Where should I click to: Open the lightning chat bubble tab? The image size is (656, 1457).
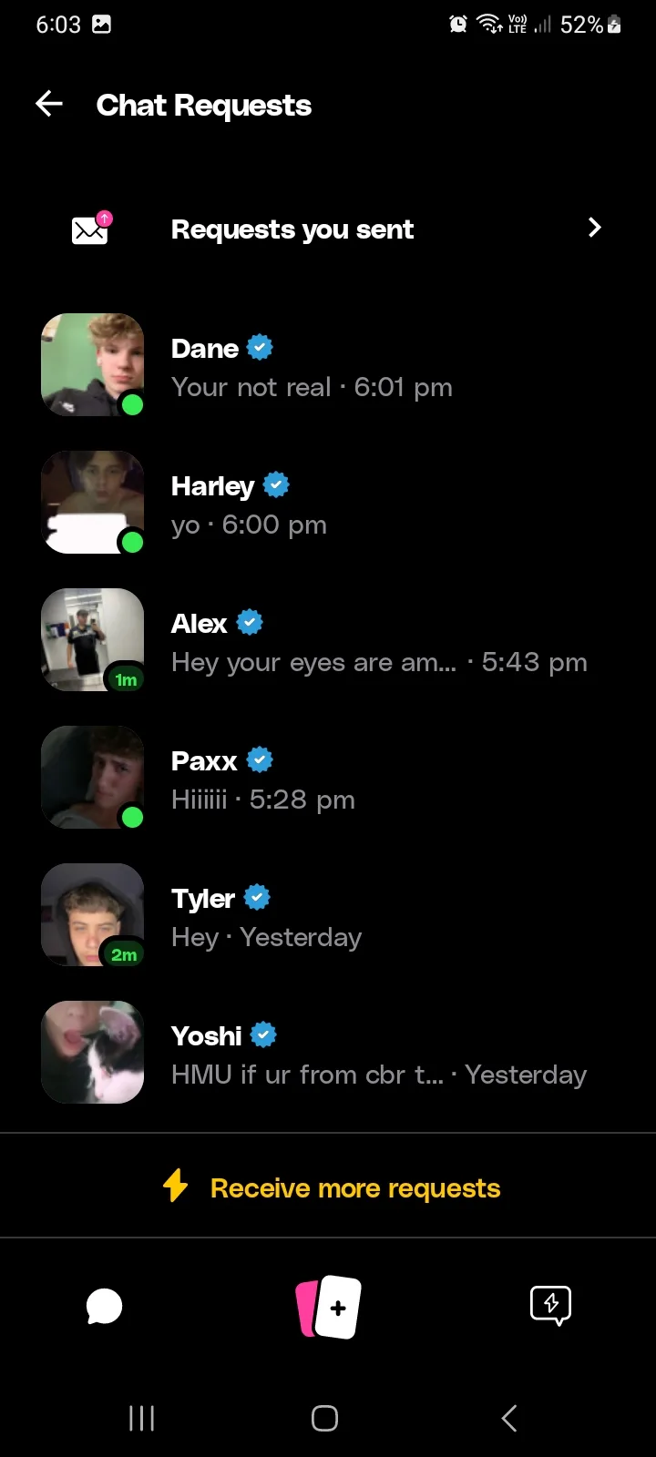pyautogui.click(x=550, y=1306)
